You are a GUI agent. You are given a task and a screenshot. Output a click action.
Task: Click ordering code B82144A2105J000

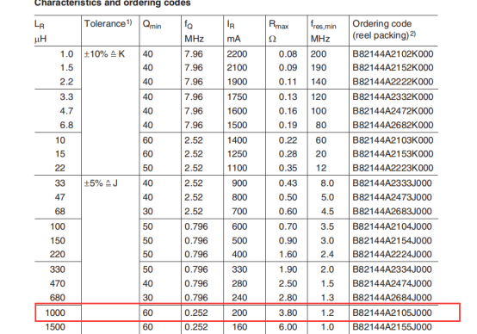[x=392, y=312]
